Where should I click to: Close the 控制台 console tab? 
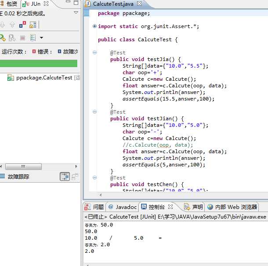[170, 207]
